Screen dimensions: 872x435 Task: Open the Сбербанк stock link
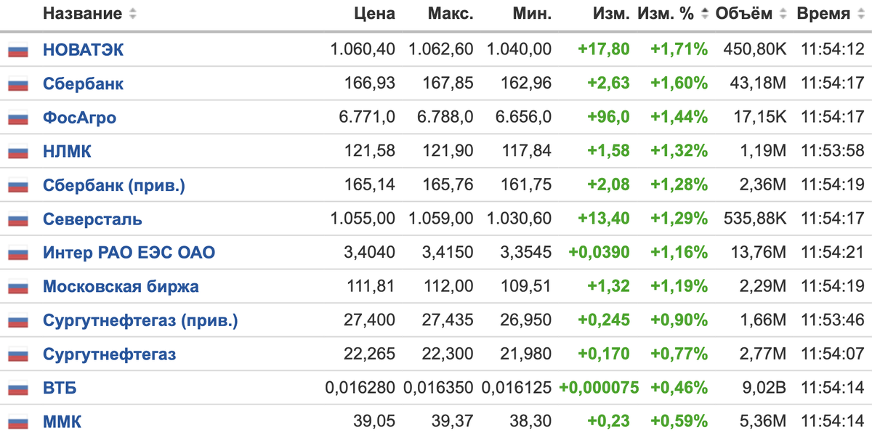[x=83, y=84]
